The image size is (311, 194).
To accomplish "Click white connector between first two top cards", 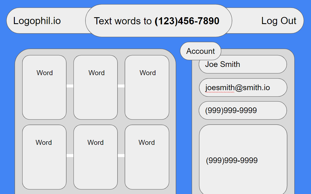I will pos(70,86).
